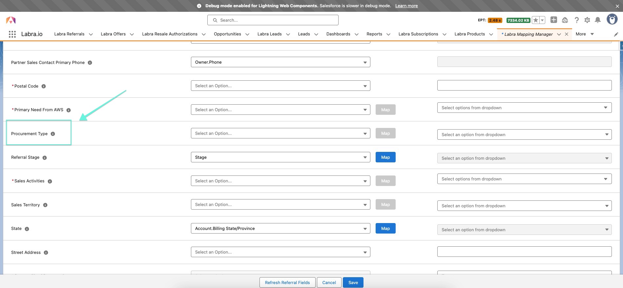
Task: Expand the Labra Products tab chevron
Action: pyautogui.click(x=491, y=34)
